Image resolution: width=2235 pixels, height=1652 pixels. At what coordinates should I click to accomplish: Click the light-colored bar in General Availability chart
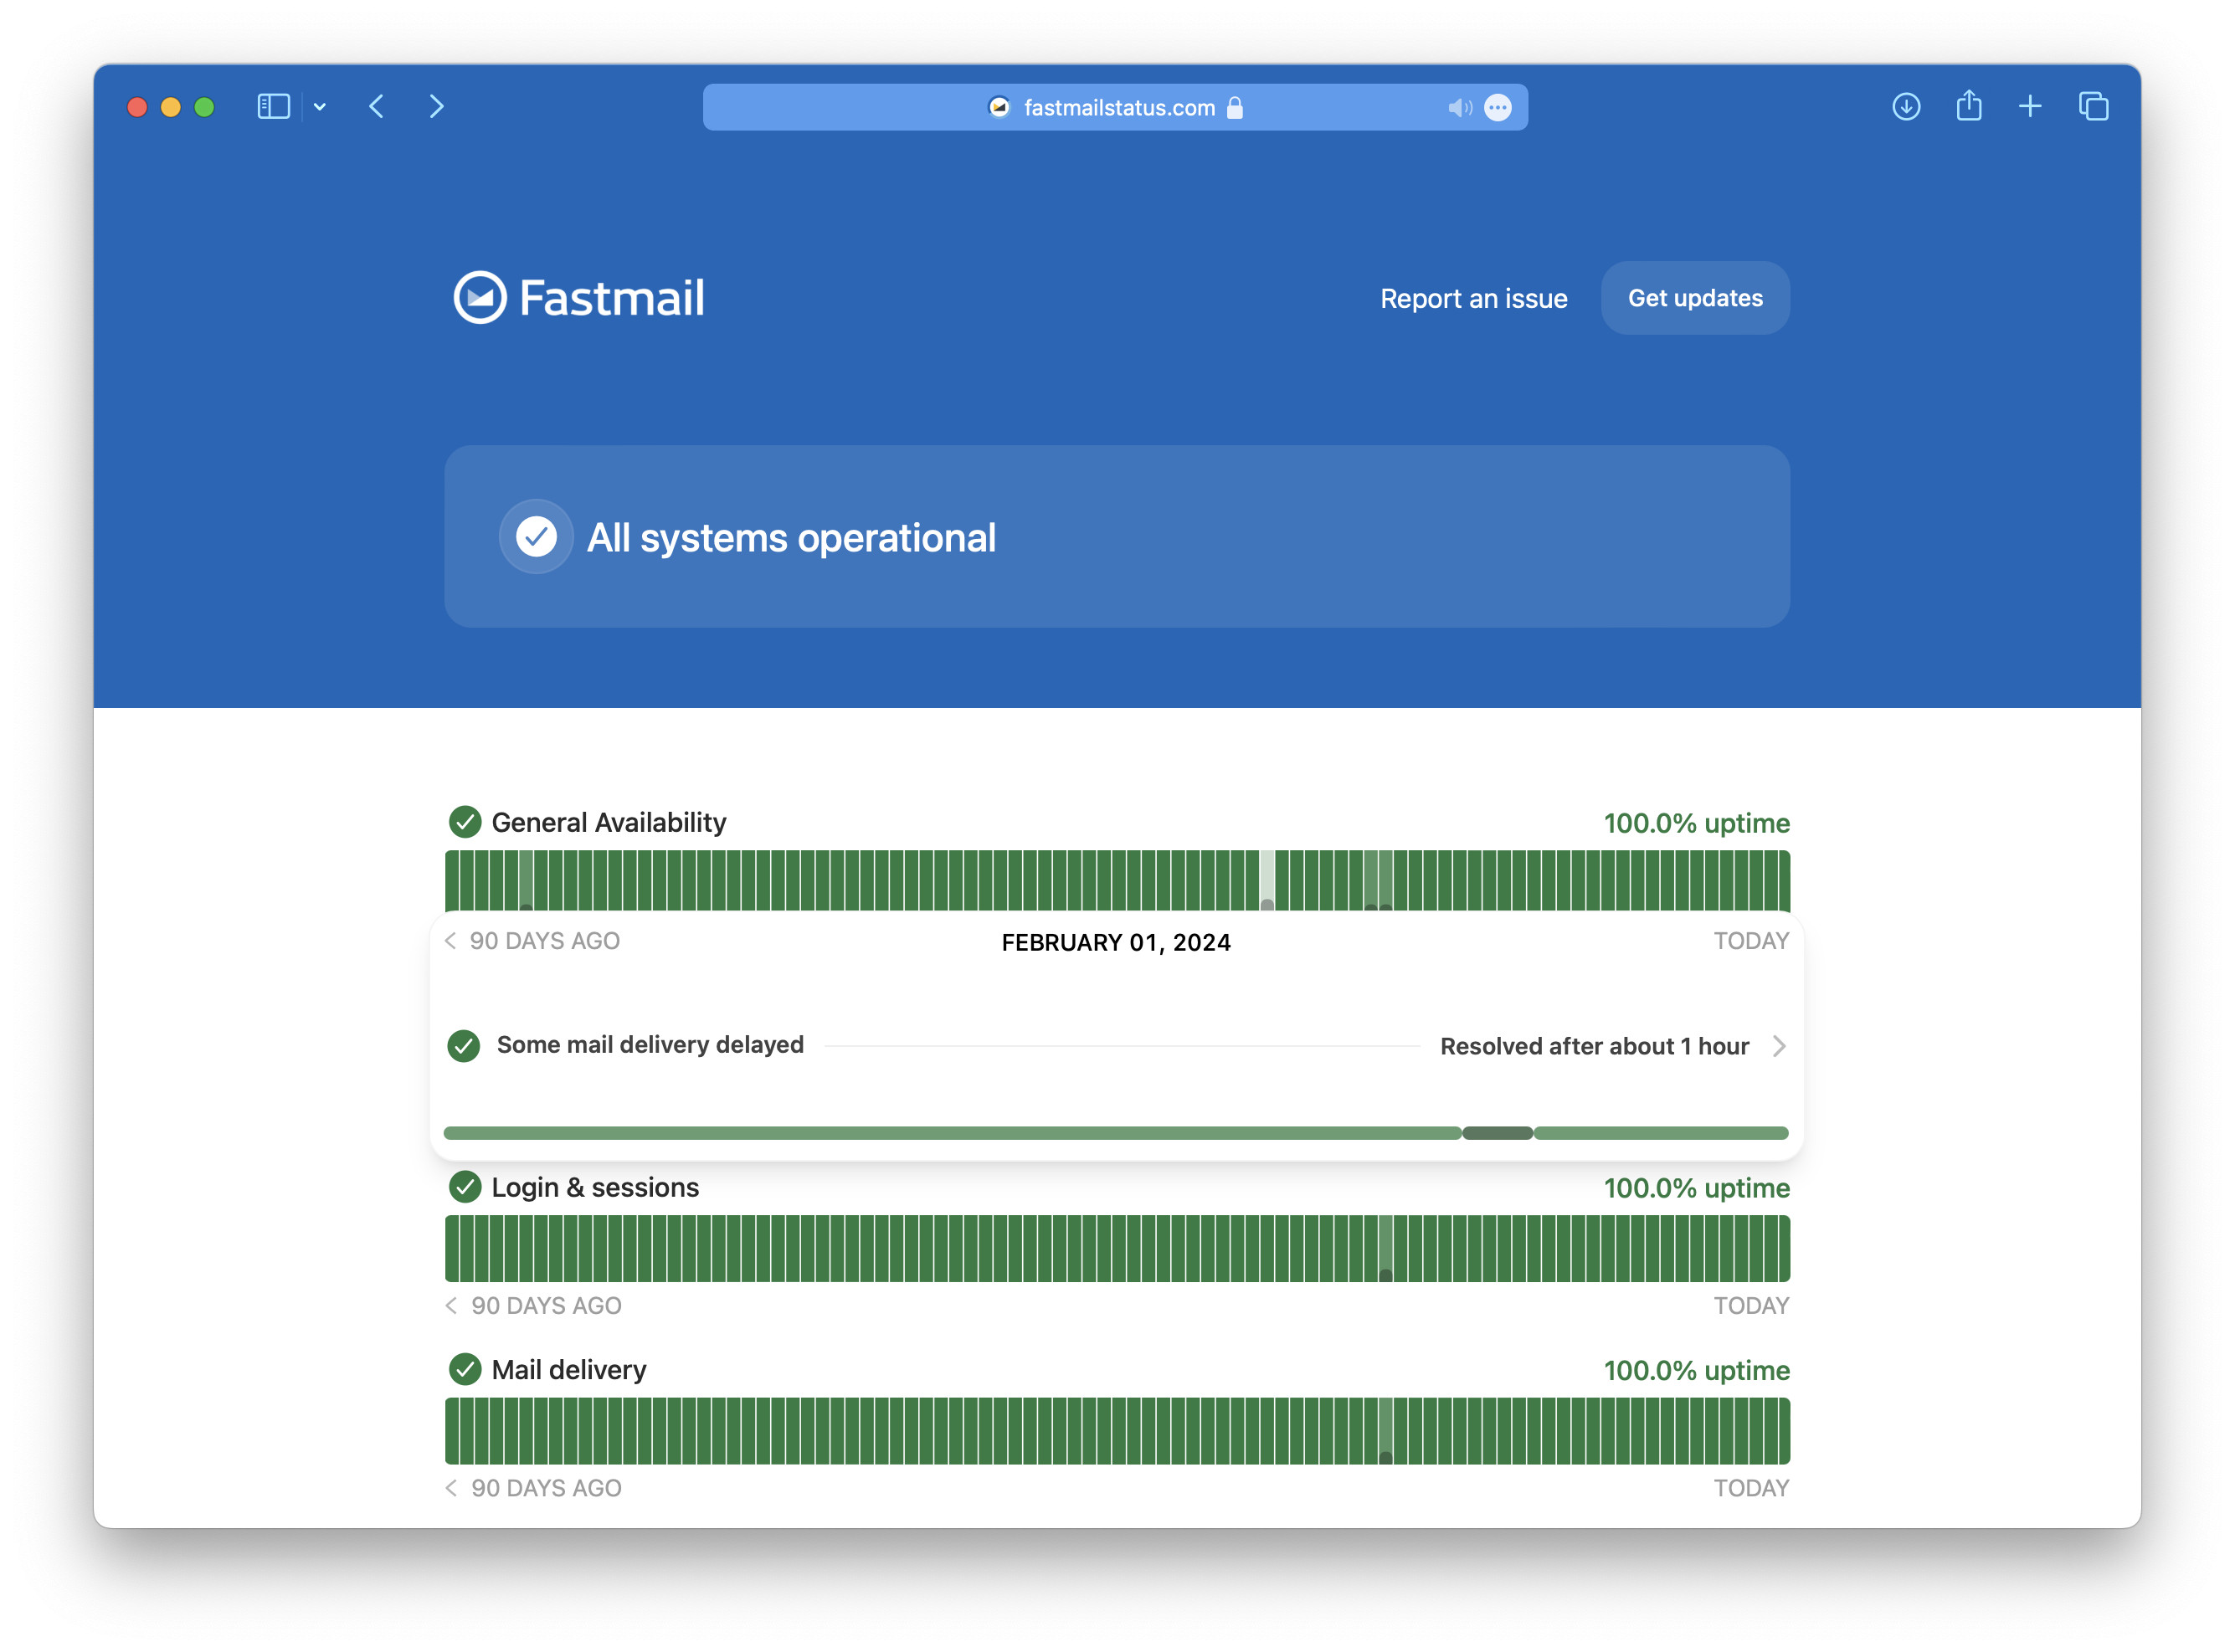pos(1266,880)
